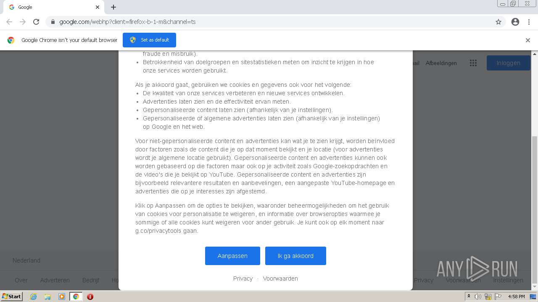Open the Voorwaarden link in dialog

click(280, 279)
